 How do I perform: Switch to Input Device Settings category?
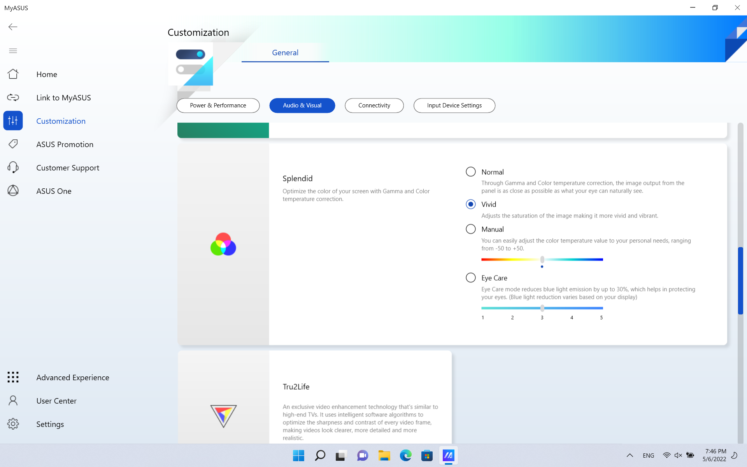tap(454, 105)
